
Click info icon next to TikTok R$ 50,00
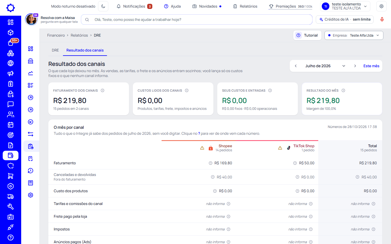(295, 163)
